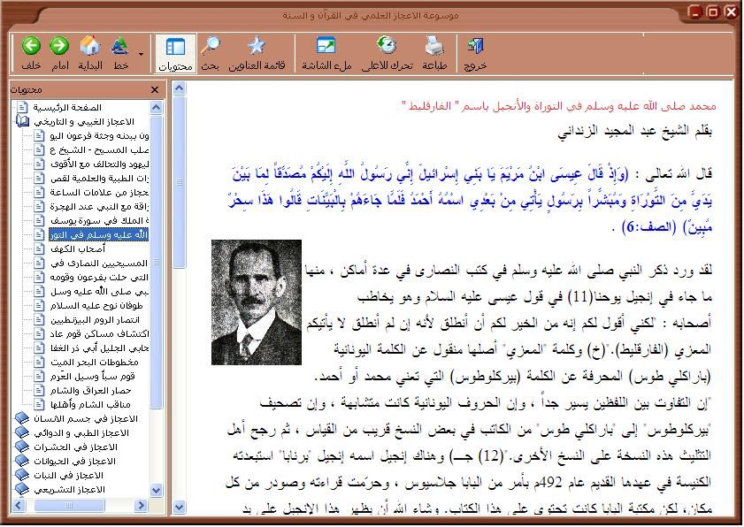The image size is (744, 527).
Task: Click page icon beside مناقب الشام وأهلها
Action: tap(40, 405)
